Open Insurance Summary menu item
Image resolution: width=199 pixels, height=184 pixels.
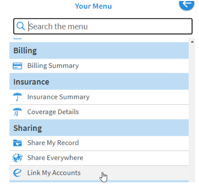tap(99, 97)
